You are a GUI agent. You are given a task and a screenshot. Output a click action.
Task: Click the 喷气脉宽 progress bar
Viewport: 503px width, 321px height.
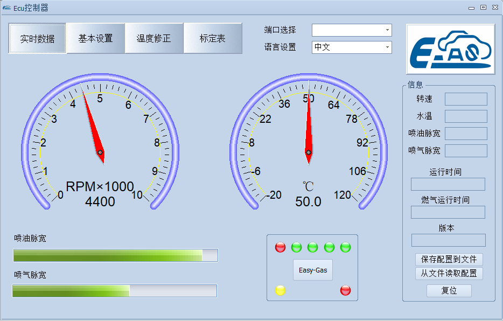point(115,291)
